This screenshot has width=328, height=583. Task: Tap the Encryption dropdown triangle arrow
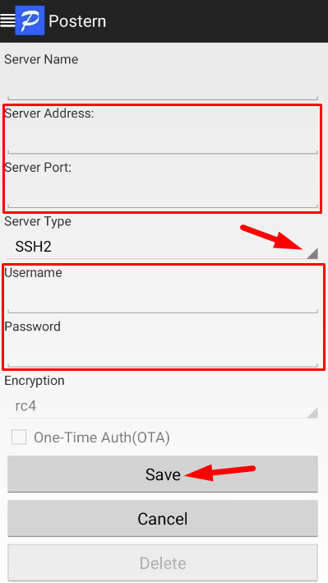[x=312, y=413]
